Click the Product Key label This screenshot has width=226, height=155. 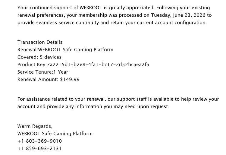[31, 65]
